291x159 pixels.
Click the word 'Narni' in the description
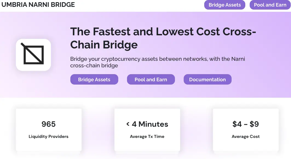point(238,59)
